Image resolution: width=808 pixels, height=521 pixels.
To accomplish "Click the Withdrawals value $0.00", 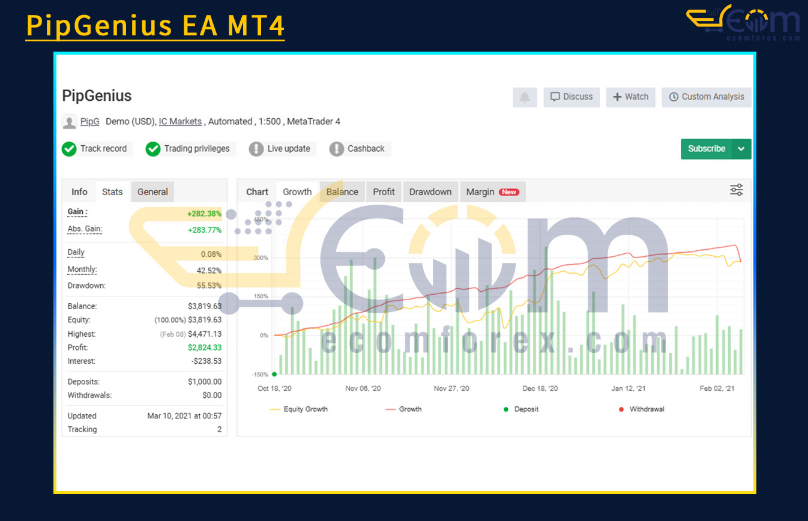I will (212, 396).
